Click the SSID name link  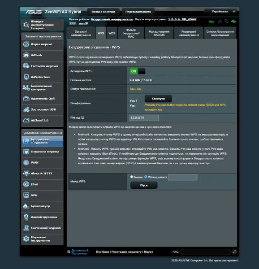[x=83, y=23]
